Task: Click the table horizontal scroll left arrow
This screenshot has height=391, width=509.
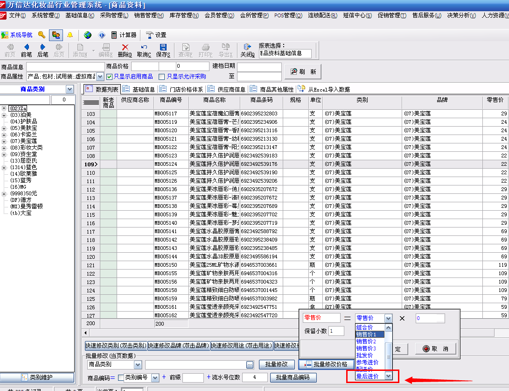Action: [x=85, y=333]
